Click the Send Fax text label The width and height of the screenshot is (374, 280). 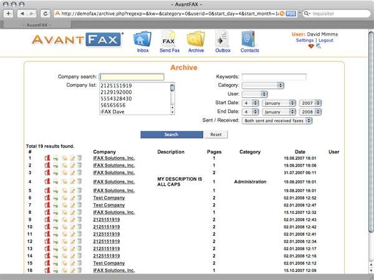(x=170, y=51)
